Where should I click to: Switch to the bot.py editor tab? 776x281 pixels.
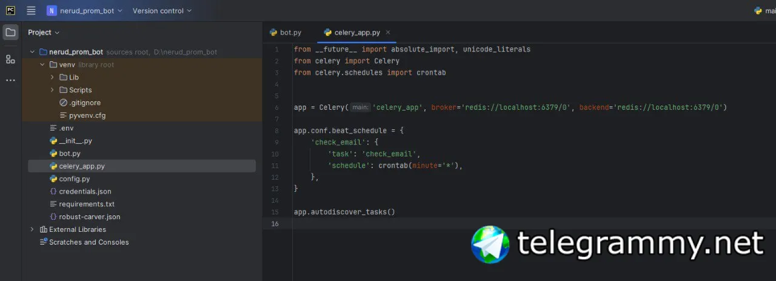pos(286,33)
